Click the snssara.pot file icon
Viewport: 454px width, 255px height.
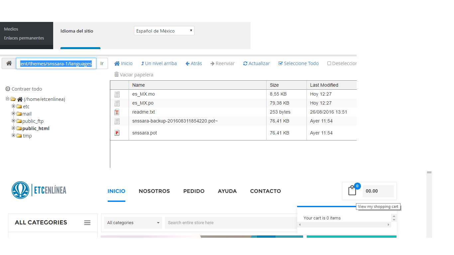(117, 133)
